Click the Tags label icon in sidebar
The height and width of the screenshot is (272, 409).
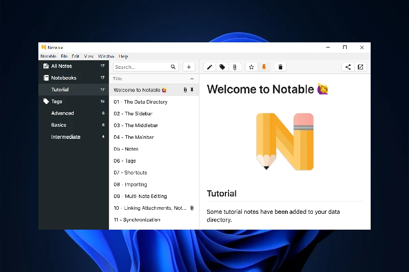point(46,101)
